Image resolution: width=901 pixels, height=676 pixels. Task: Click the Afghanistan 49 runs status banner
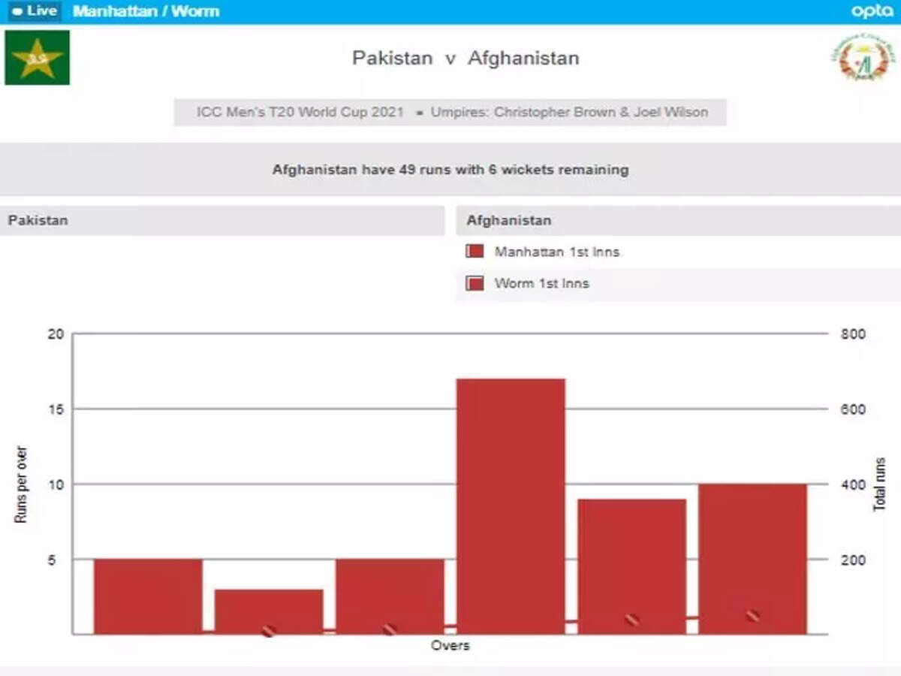coord(450,170)
